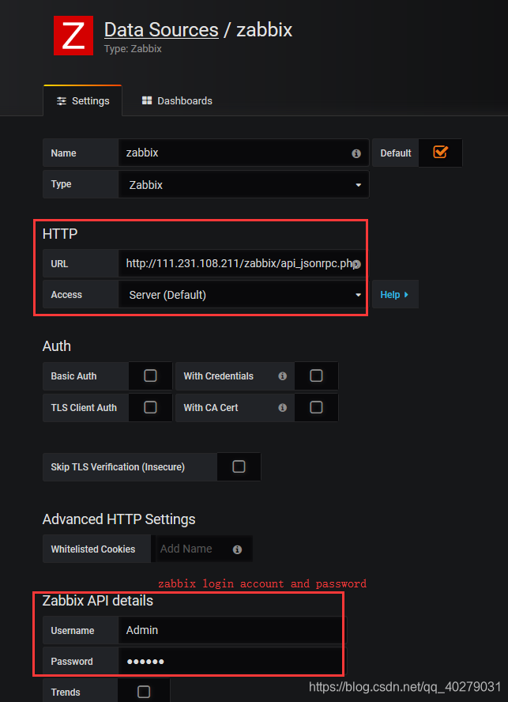Open the Type dropdown showing Zabbix
The height and width of the screenshot is (702, 508).
244,184
